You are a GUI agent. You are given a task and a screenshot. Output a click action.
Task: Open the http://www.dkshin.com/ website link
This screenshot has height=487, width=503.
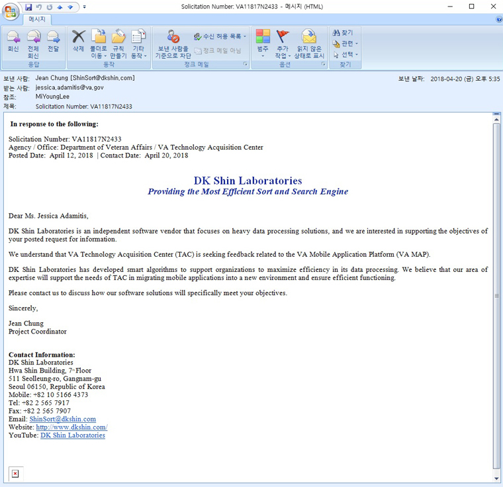tap(71, 427)
